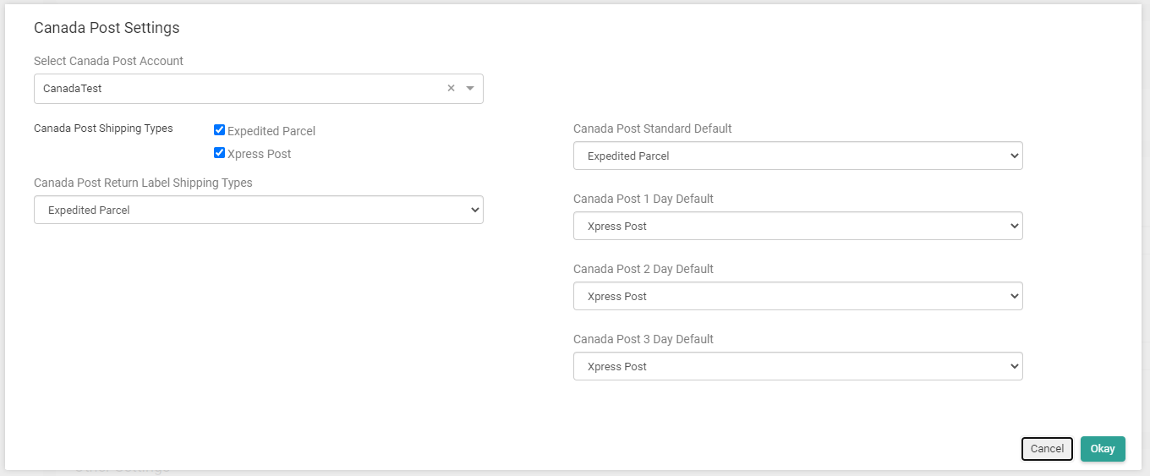Open the Canada Post Standard Default dropdown
This screenshot has height=476, width=1150.
[x=798, y=156]
